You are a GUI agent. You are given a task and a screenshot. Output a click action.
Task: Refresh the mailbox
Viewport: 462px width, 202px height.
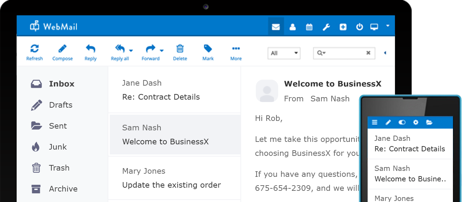34,51
